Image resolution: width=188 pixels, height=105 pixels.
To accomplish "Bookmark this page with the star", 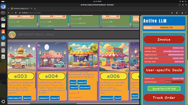I will click(x=172, y=13).
